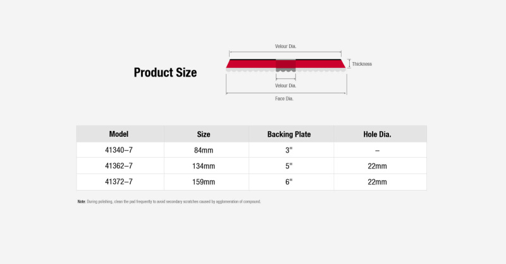
Task: Click the 3" backing plate cell
Action: tap(289, 150)
